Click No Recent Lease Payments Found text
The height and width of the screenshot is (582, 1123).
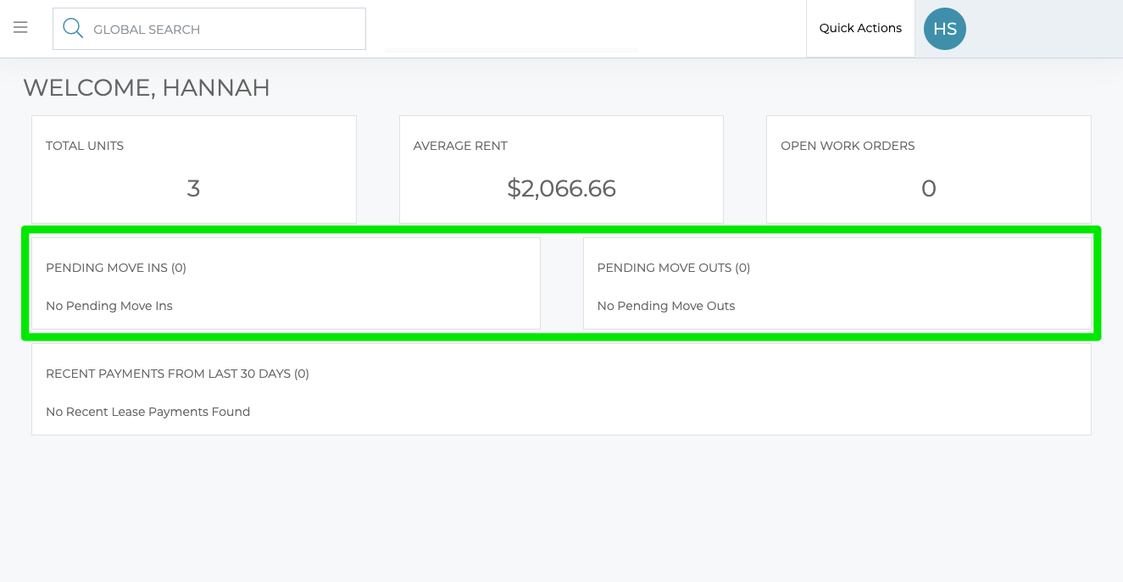(x=147, y=412)
